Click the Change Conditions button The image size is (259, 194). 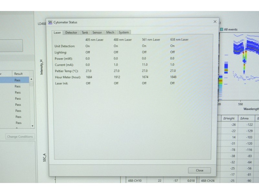(20, 136)
